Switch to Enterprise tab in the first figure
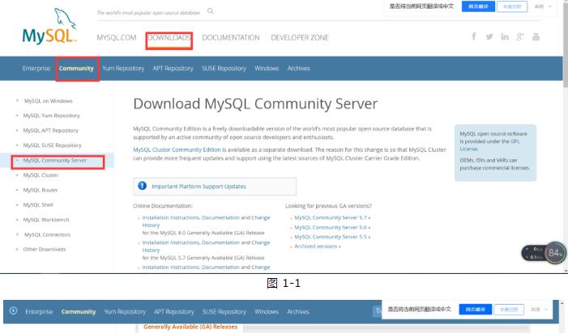Image resolution: width=568 pixels, height=333 pixels. click(36, 68)
